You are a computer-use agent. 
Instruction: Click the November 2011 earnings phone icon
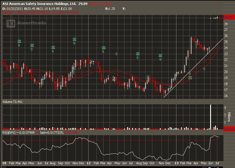tap(160, 55)
